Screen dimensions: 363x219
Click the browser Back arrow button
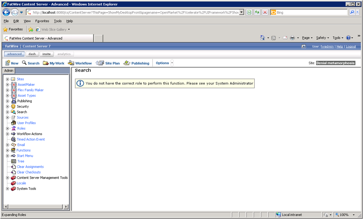pos(6,12)
